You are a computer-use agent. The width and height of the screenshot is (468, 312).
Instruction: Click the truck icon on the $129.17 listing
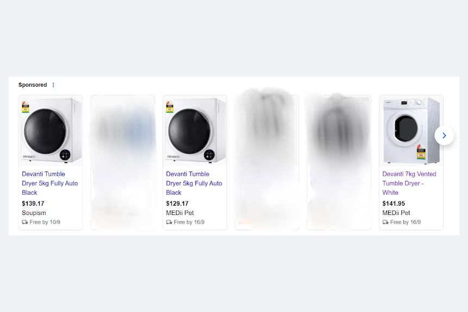click(169, 222)
